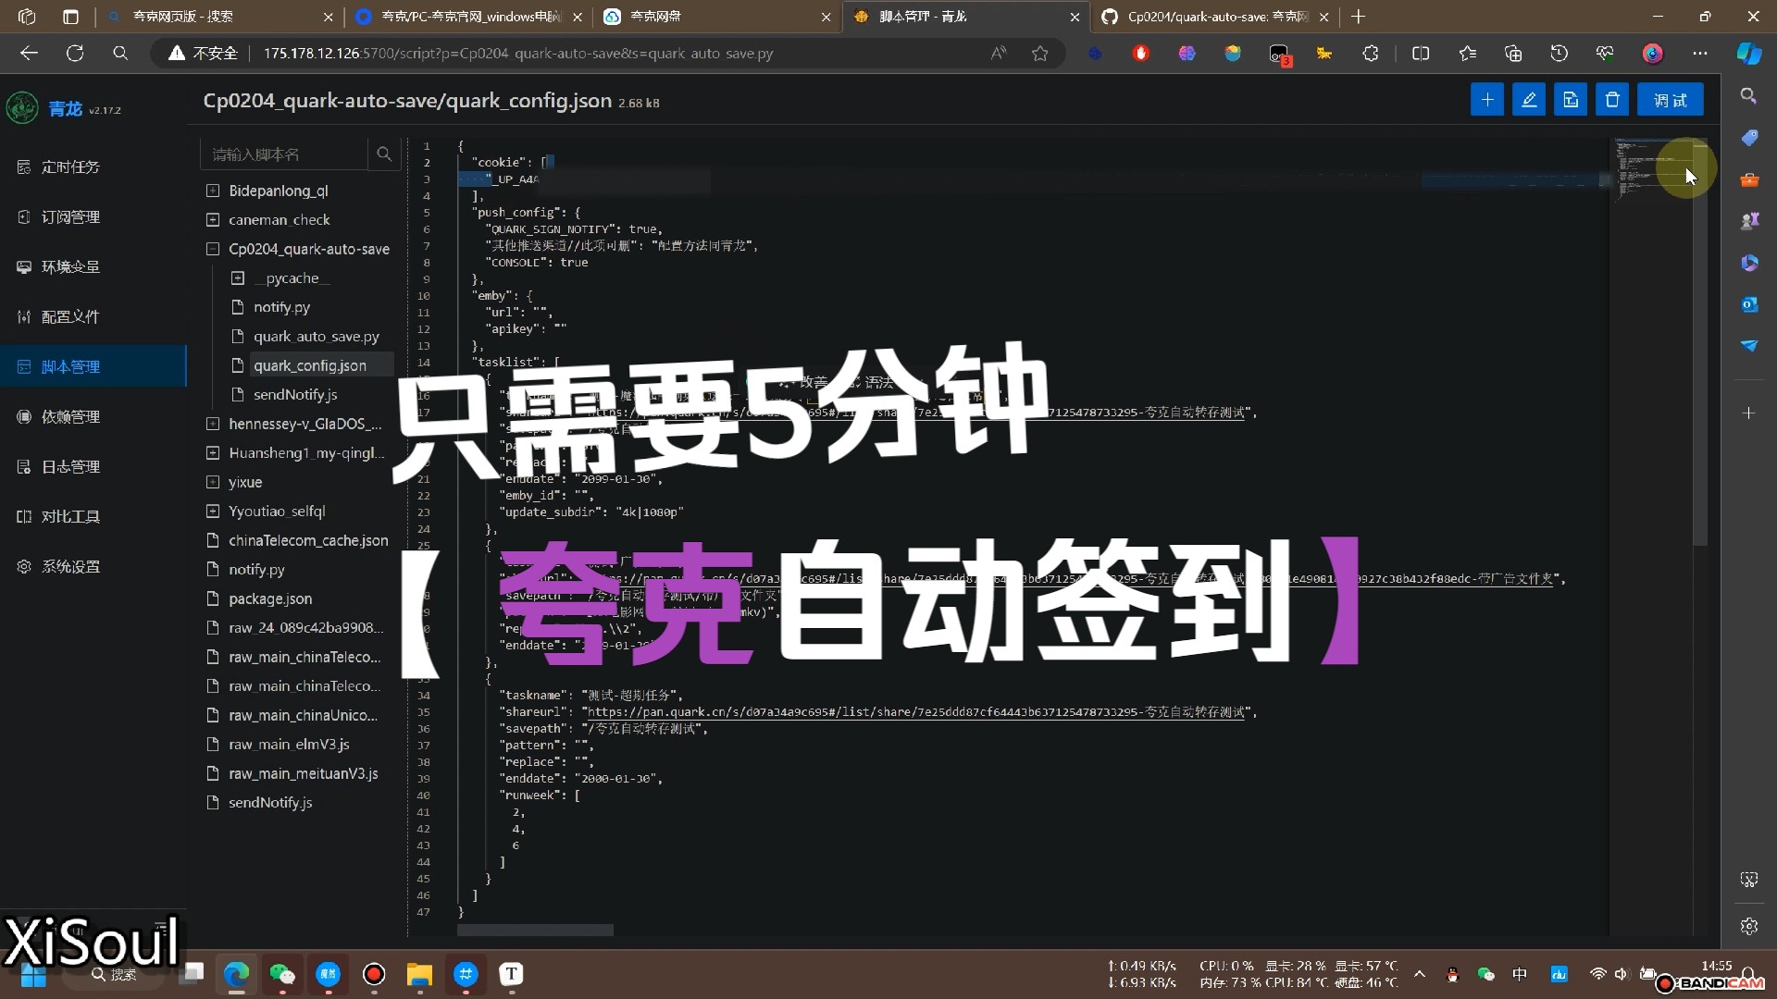Click the favorite star icon

coord(1040,54)
